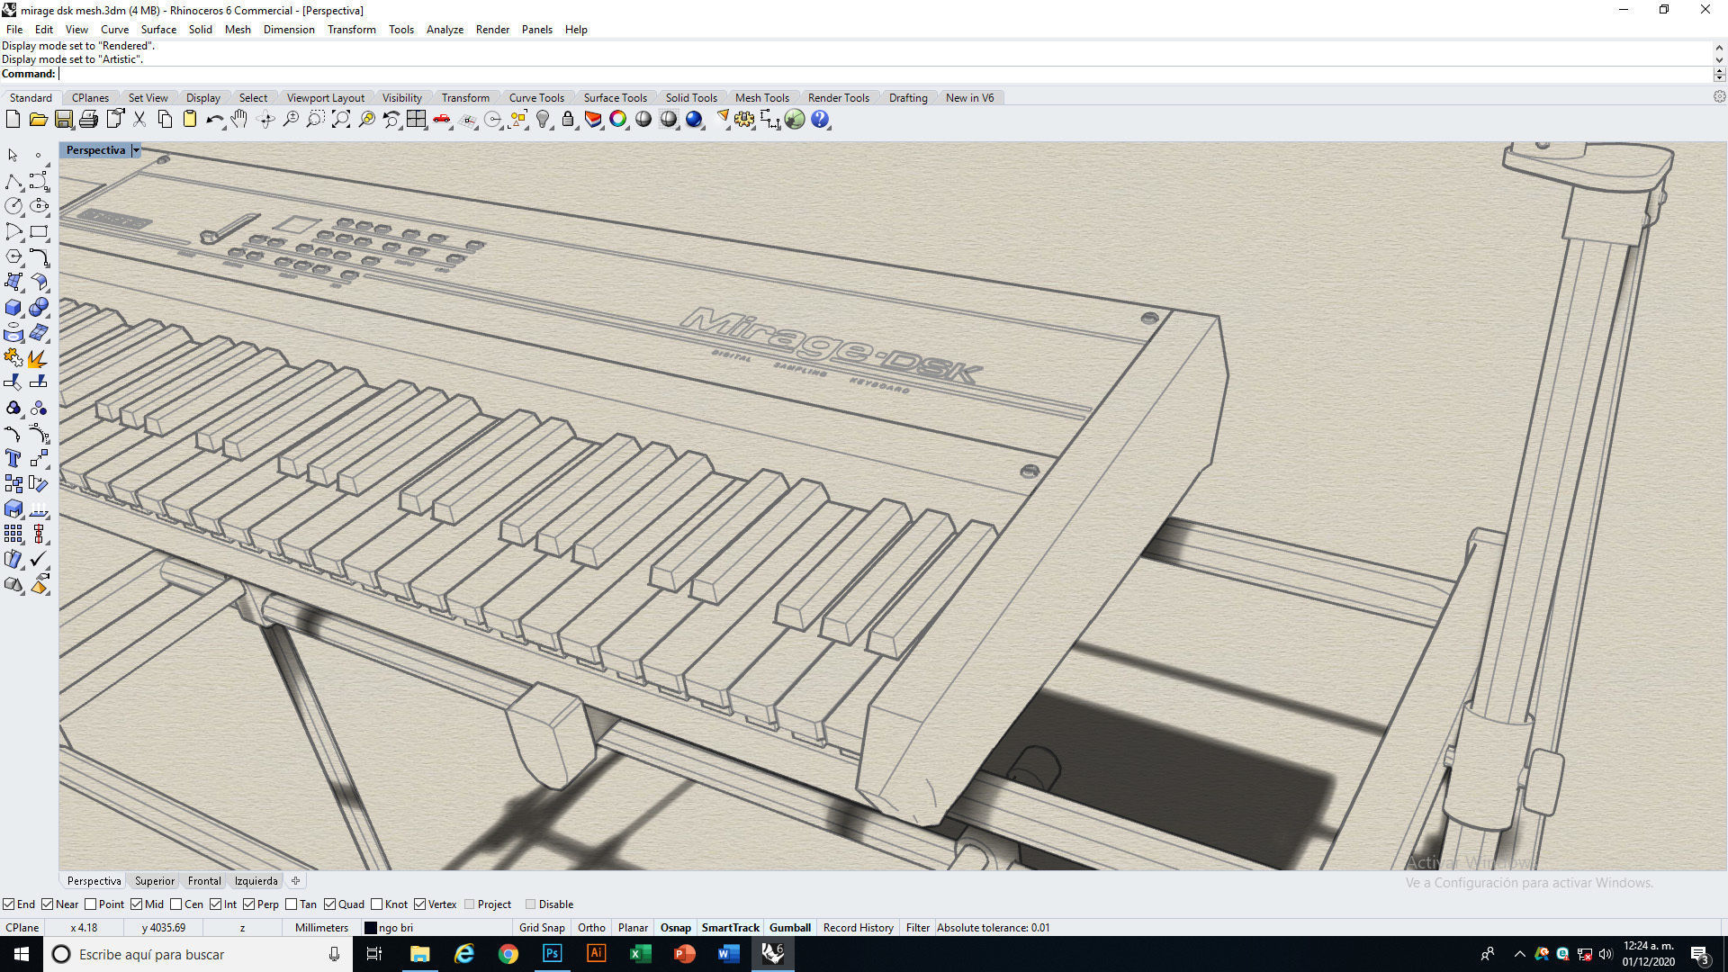
Task: Click the Zoom Extents icon
Action: tap(341, 119)
